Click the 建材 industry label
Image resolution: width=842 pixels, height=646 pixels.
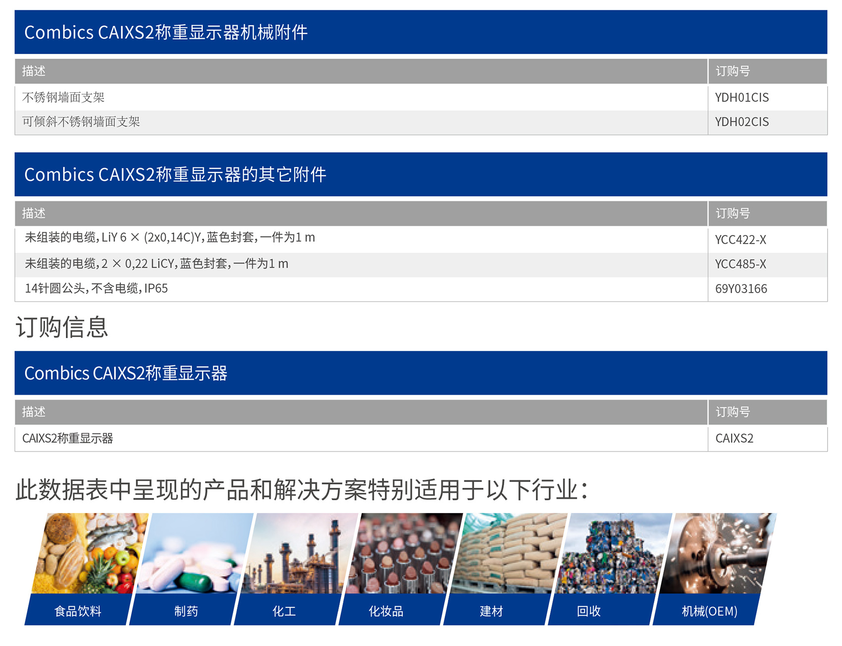(x=491, y=611)
